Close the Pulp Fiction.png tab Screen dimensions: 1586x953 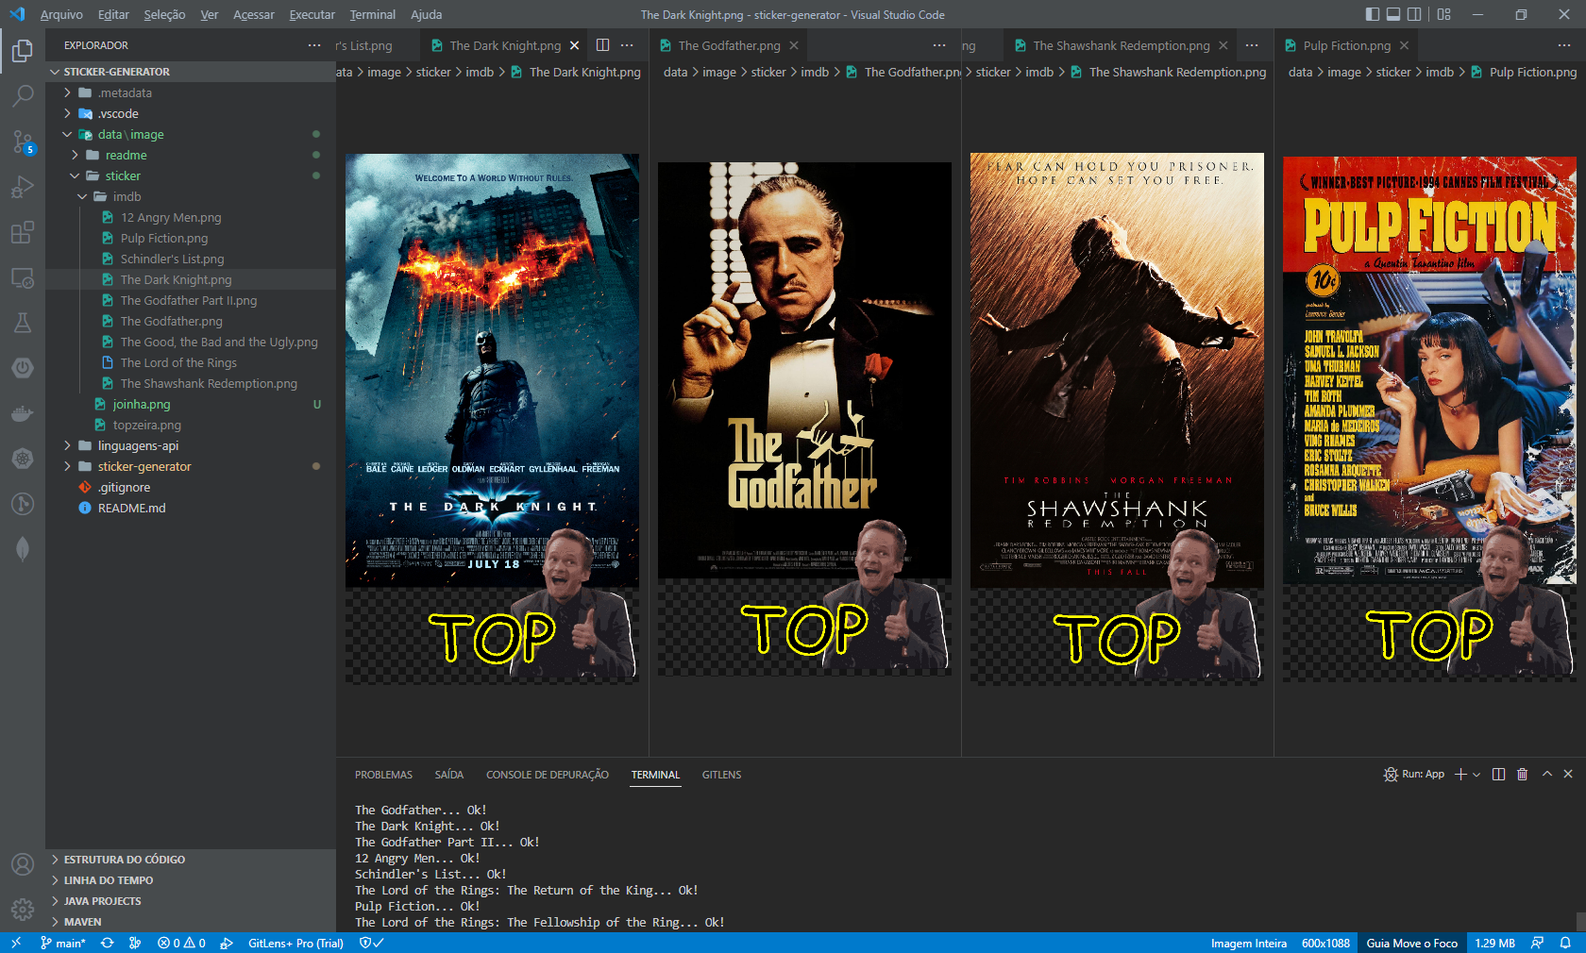pos(1404,45)
